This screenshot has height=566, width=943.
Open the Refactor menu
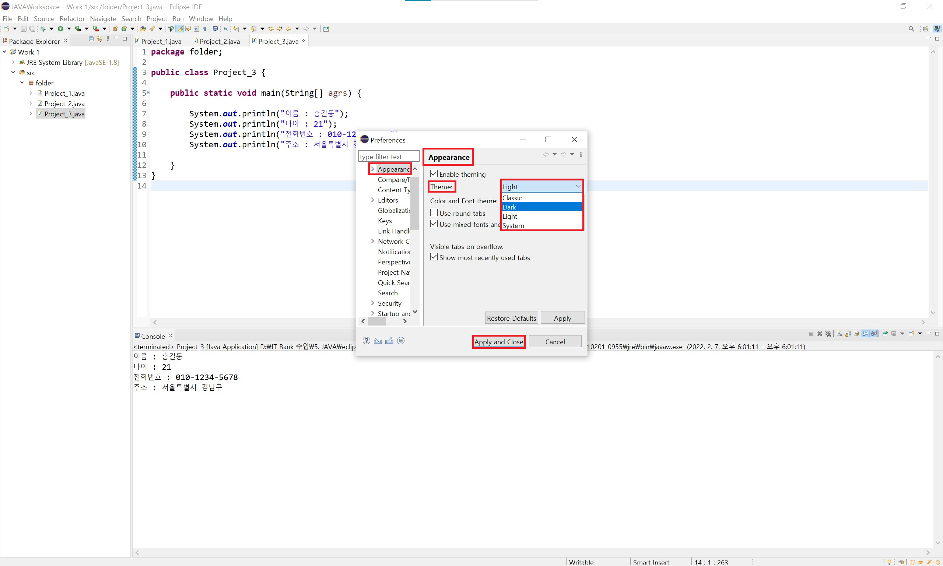(x=72, y=18)
